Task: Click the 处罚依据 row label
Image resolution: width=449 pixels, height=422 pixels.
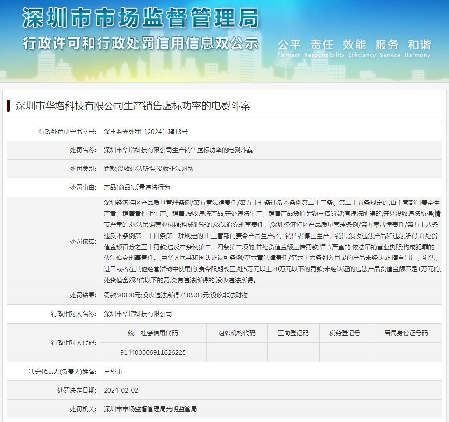Action: [x=83, y=241]
